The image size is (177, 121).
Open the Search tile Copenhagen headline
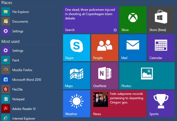point(90,14)
